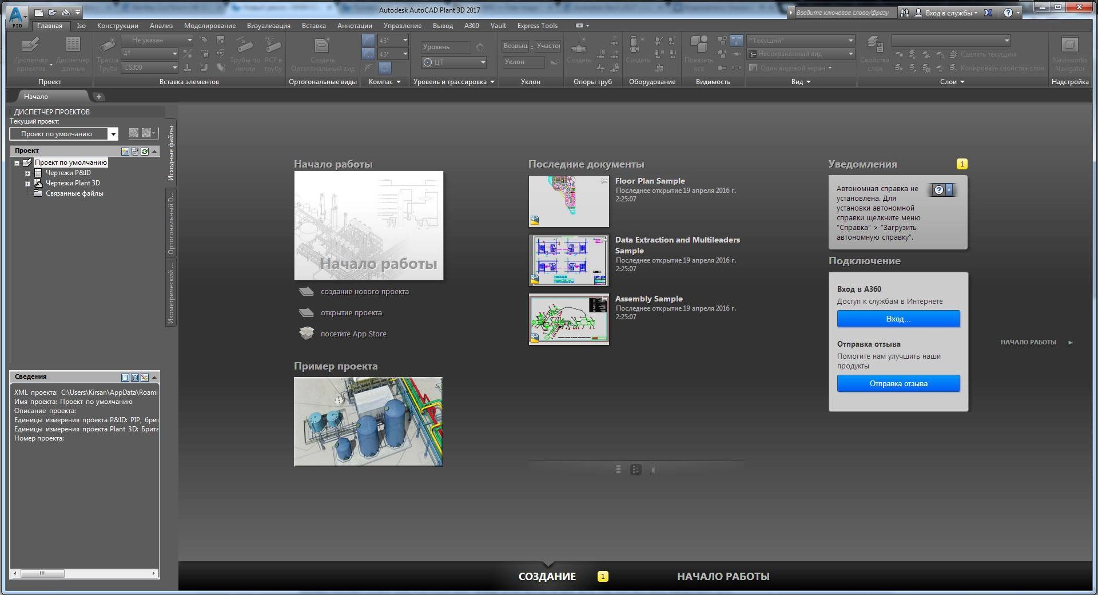Click the help question mark icon in title bar

(x=1008, y=13)
